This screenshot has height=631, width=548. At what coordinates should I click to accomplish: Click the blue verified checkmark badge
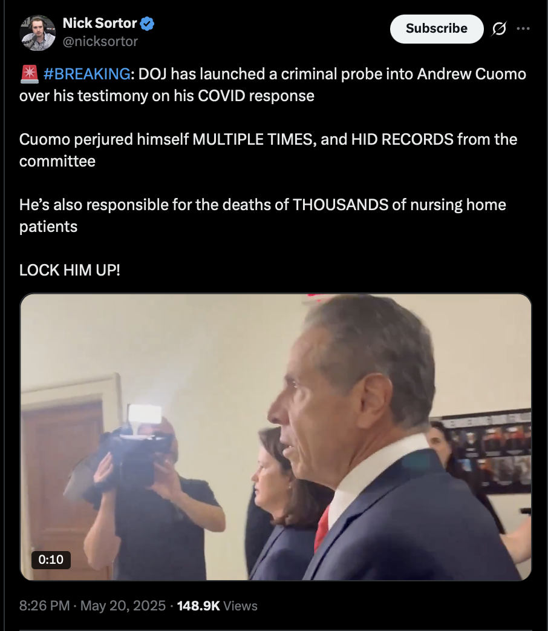coord(147,24)
